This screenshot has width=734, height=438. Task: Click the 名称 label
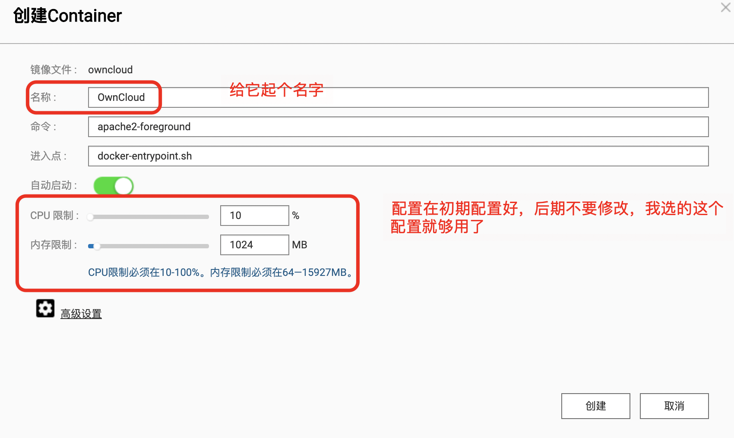pos(43,97)
